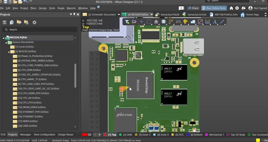Image resolution: width=268 pixels, height=142 pixels.
Task: Start Interactive Routing tool
Action: (171, 22)
